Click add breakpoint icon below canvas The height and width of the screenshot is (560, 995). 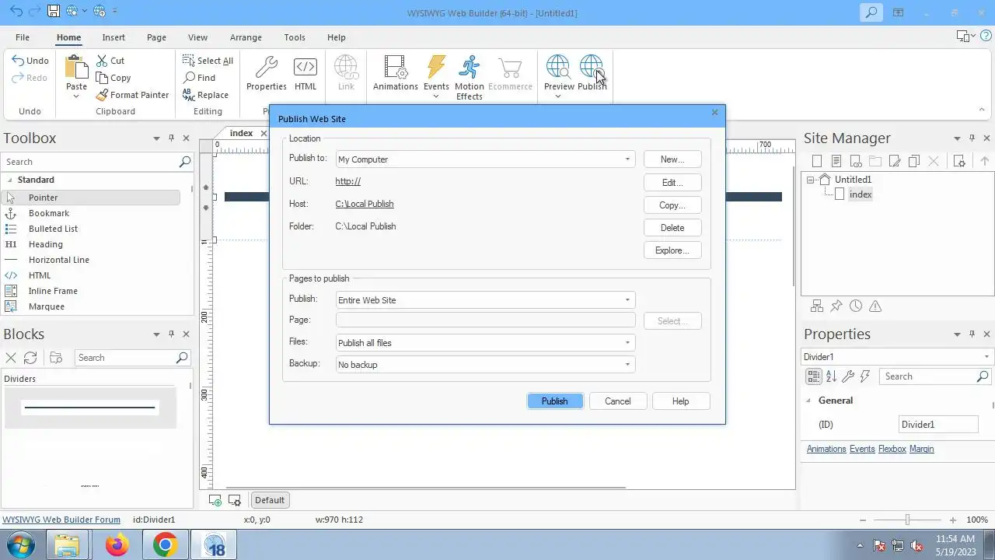[215, 500]
